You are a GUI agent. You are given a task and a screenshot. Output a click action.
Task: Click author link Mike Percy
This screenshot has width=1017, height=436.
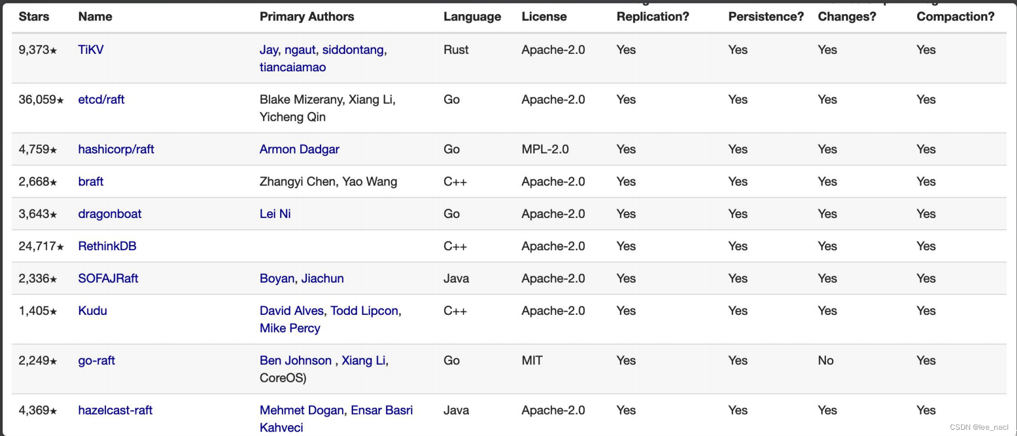click(x=290, y=328)
